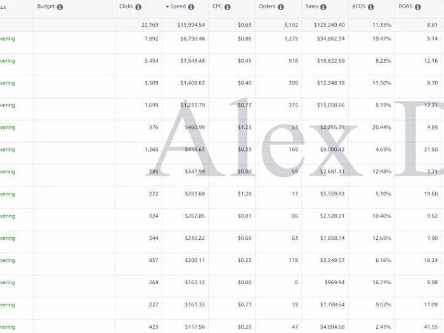
Task: Select the orders cell 86
Action: (295, 216)
